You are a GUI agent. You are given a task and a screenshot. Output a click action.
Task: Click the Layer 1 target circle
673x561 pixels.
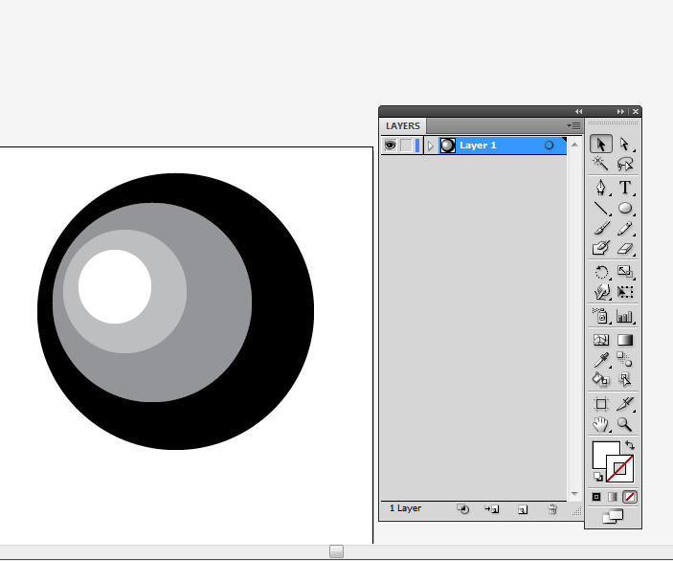[549, 146]
